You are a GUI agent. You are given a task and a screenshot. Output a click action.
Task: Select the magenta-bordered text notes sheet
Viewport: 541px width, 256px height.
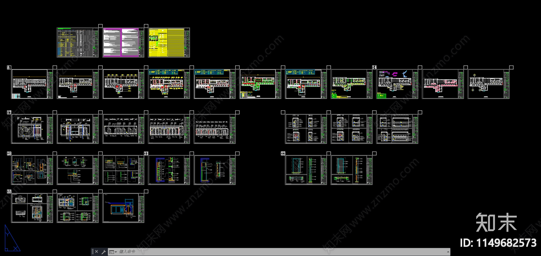[123, 43]
